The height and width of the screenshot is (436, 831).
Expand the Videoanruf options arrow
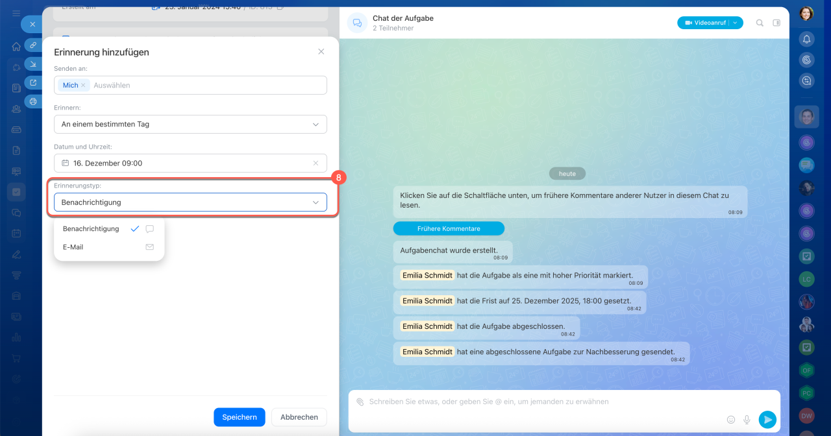pos(736,23)
